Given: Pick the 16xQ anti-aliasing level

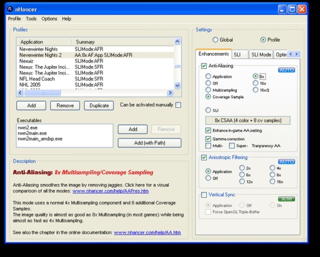Looking at the screenshot, I should (x=255, y=90).
